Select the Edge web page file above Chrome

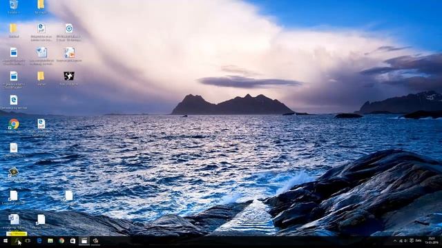[14, 100]
